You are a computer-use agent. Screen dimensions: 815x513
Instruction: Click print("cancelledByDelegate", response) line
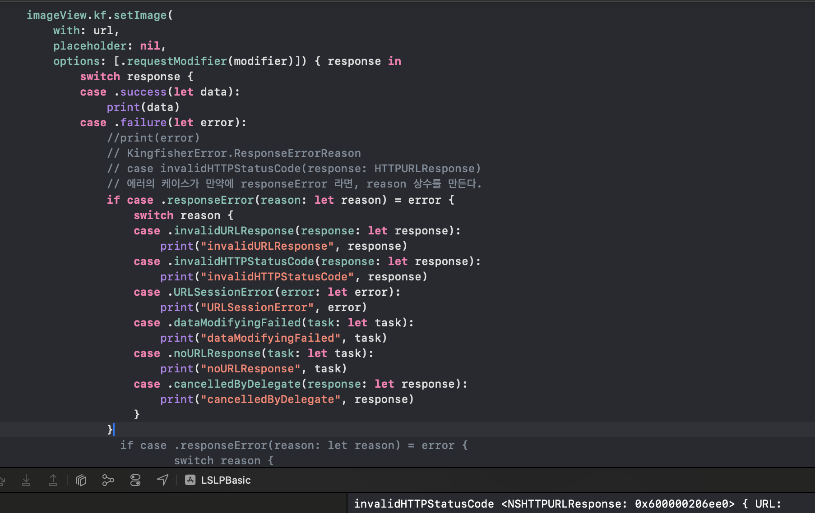pyautogui.click(x=287, y=399)
